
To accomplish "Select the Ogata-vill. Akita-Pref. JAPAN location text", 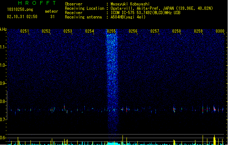I will [x=162, y=8].
